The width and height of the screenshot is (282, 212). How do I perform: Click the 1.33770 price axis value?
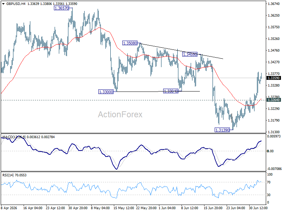click(274, 73)
